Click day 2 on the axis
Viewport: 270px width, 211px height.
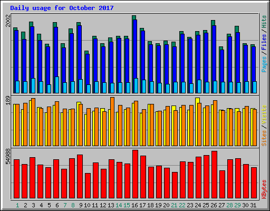coord(25,205)
